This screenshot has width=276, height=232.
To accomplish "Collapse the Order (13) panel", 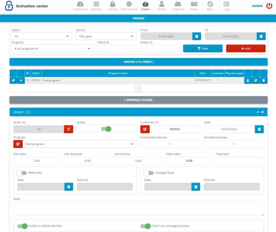I will (x=258, y=112).
